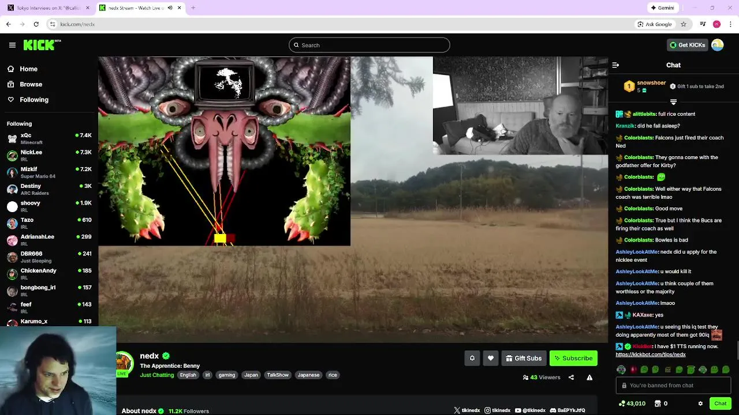Viewport: 739px width, 415px height.
Task: Report stream with warning triangle icon
Action: point(589,378)
